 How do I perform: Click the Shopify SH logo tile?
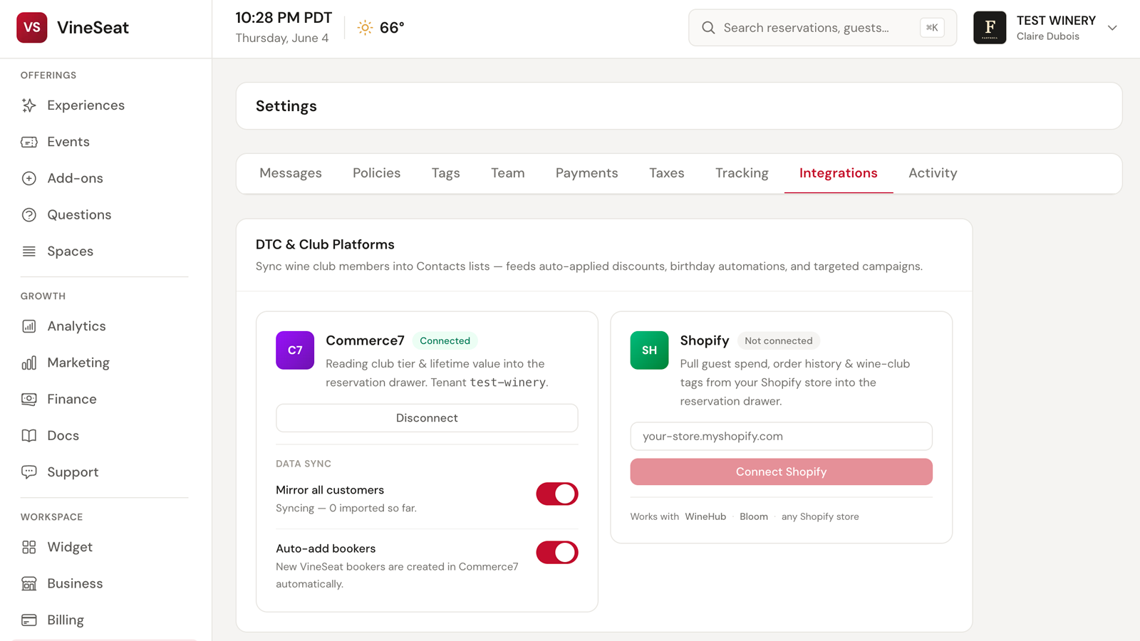pos(649,350)
